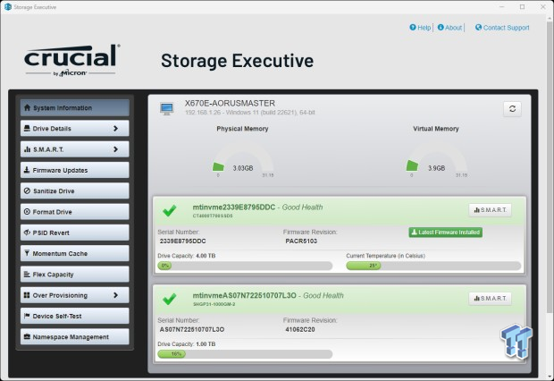This screenshot has height=381, width=554.
Task: Click the Help question mark icon
Action: 413,27
